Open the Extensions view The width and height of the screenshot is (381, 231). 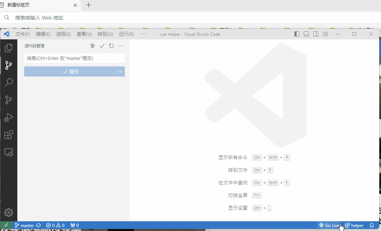click(9, 135)
